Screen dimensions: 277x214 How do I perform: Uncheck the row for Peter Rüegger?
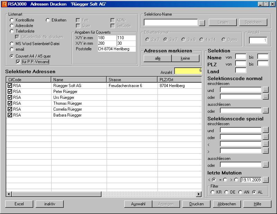coord(10,92)
